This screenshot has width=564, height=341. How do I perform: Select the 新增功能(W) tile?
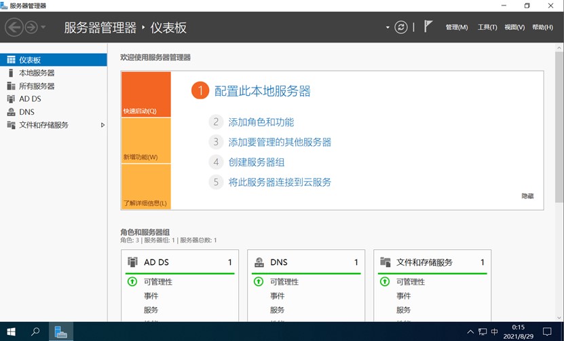146,141
